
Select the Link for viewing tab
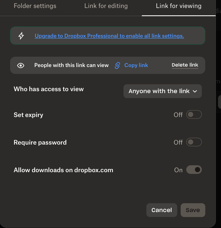click(178, 6)
